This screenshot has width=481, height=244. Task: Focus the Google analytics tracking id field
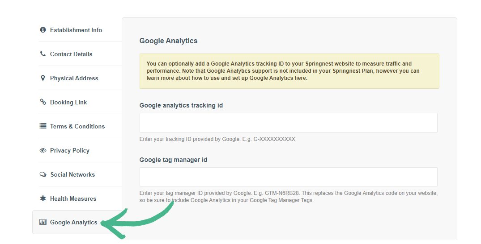(288, 123)
